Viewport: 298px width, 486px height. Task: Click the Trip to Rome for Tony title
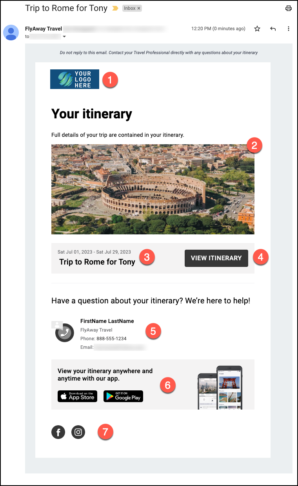[x=97, y=262]
